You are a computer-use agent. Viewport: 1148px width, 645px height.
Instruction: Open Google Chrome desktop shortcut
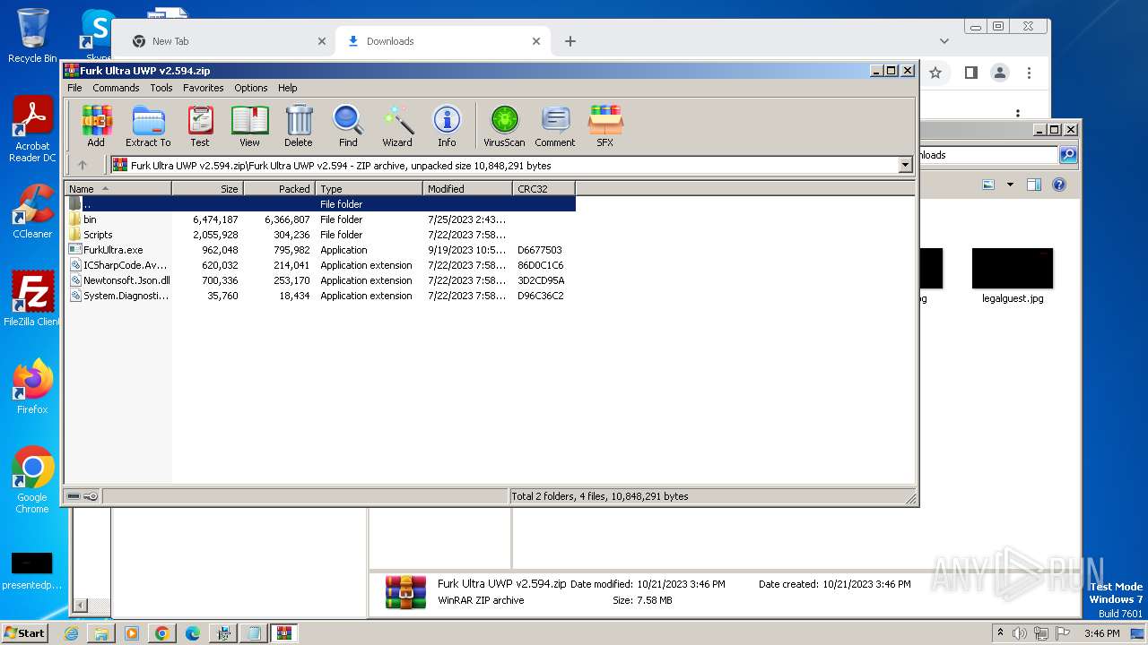tap(32, 480)
